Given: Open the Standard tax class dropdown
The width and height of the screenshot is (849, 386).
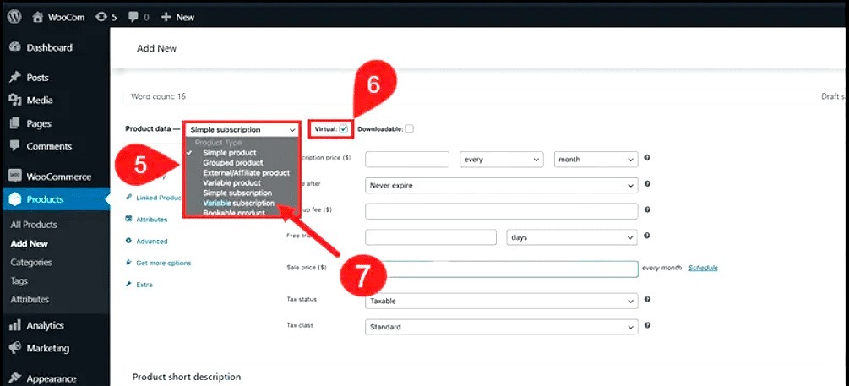Looking at the screenshot, I should point(502,327).
